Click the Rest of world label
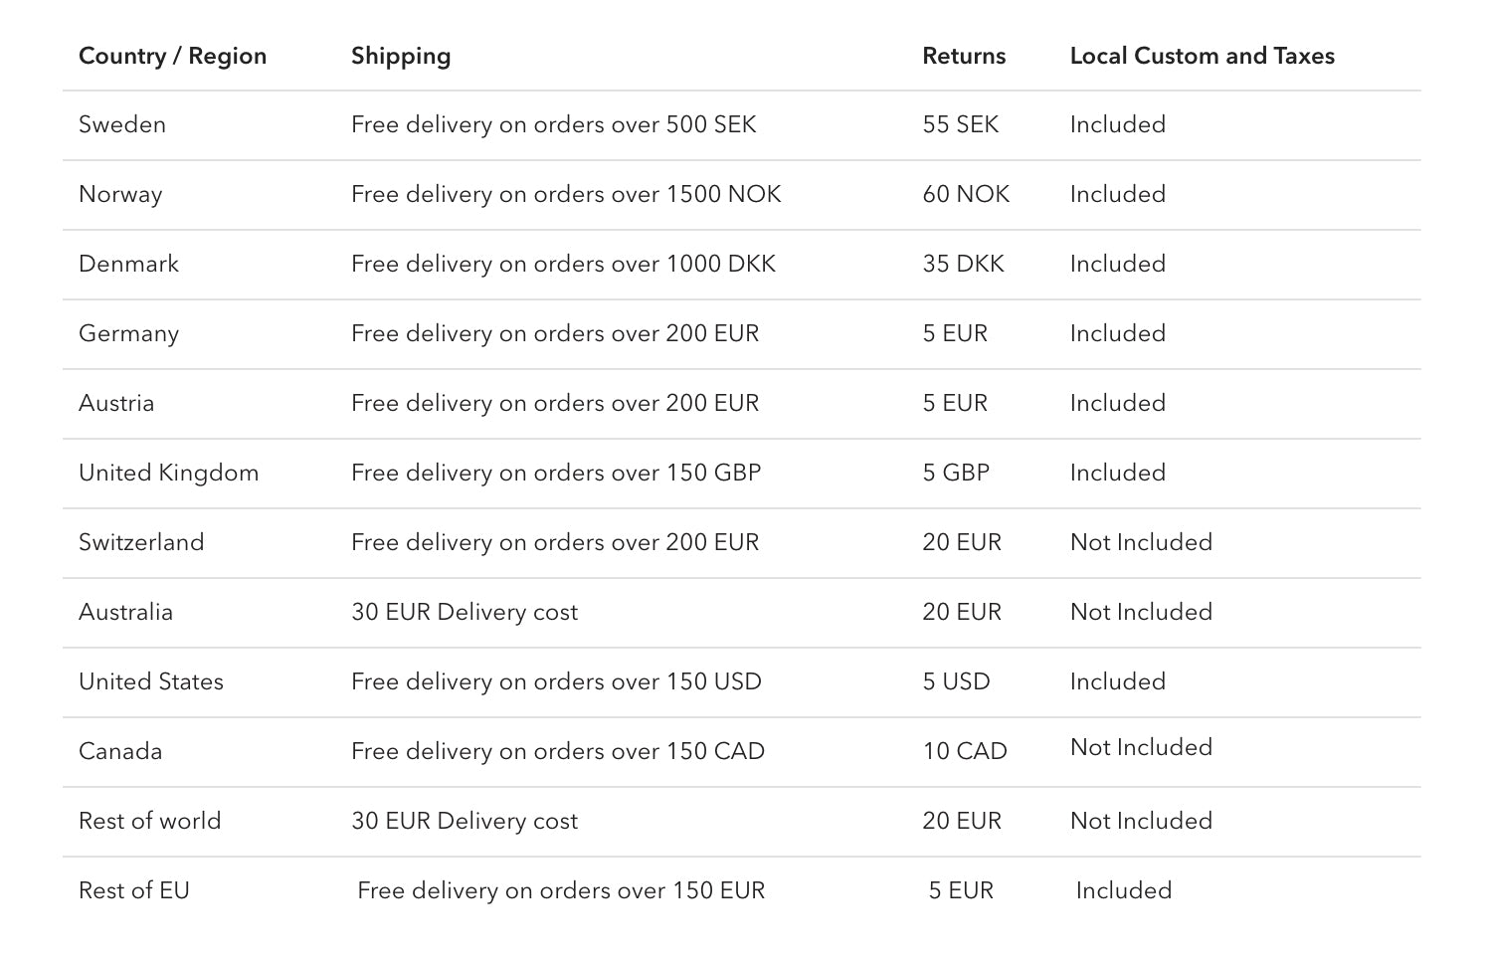Image resolution: width=1491 pixels, height=963 pixels. 149,821
